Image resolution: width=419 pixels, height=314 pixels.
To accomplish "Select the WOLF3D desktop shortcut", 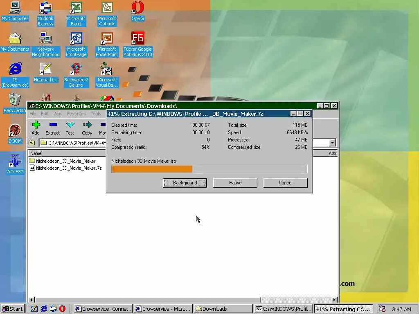I will pos(15,164).
